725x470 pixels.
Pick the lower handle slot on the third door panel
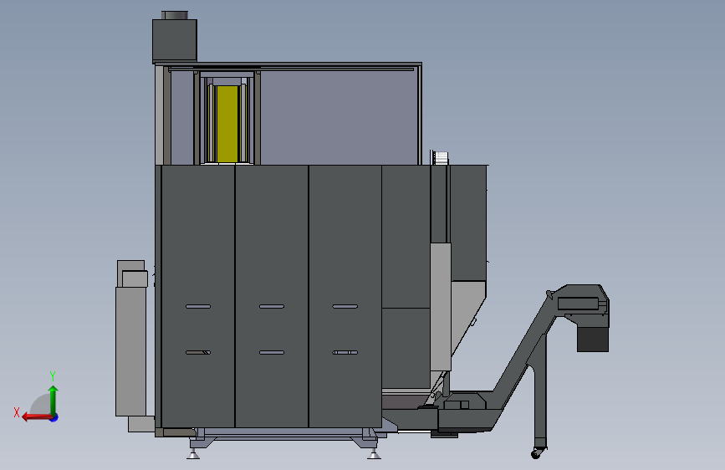click(345, 353)
